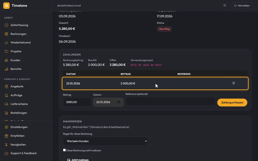258x161 pixels.
Task: Click the Angebote document icon
Action: 6,86
